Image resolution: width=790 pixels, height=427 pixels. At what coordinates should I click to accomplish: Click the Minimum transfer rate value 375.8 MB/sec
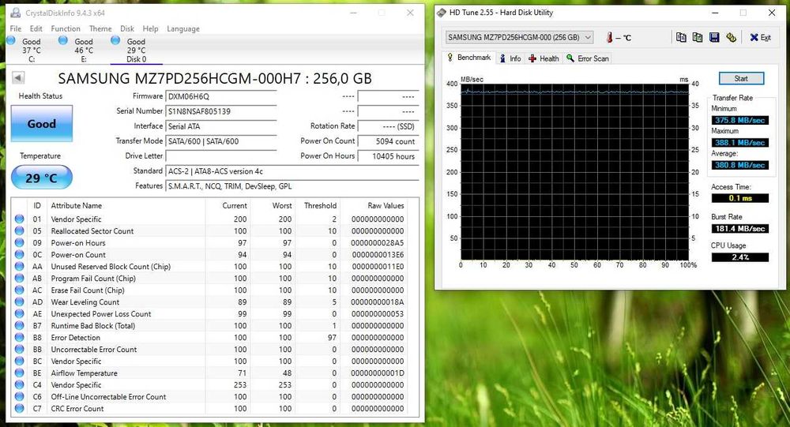739,120
